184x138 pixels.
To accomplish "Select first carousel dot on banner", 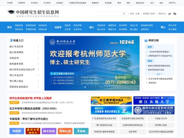I will (85, 87).
